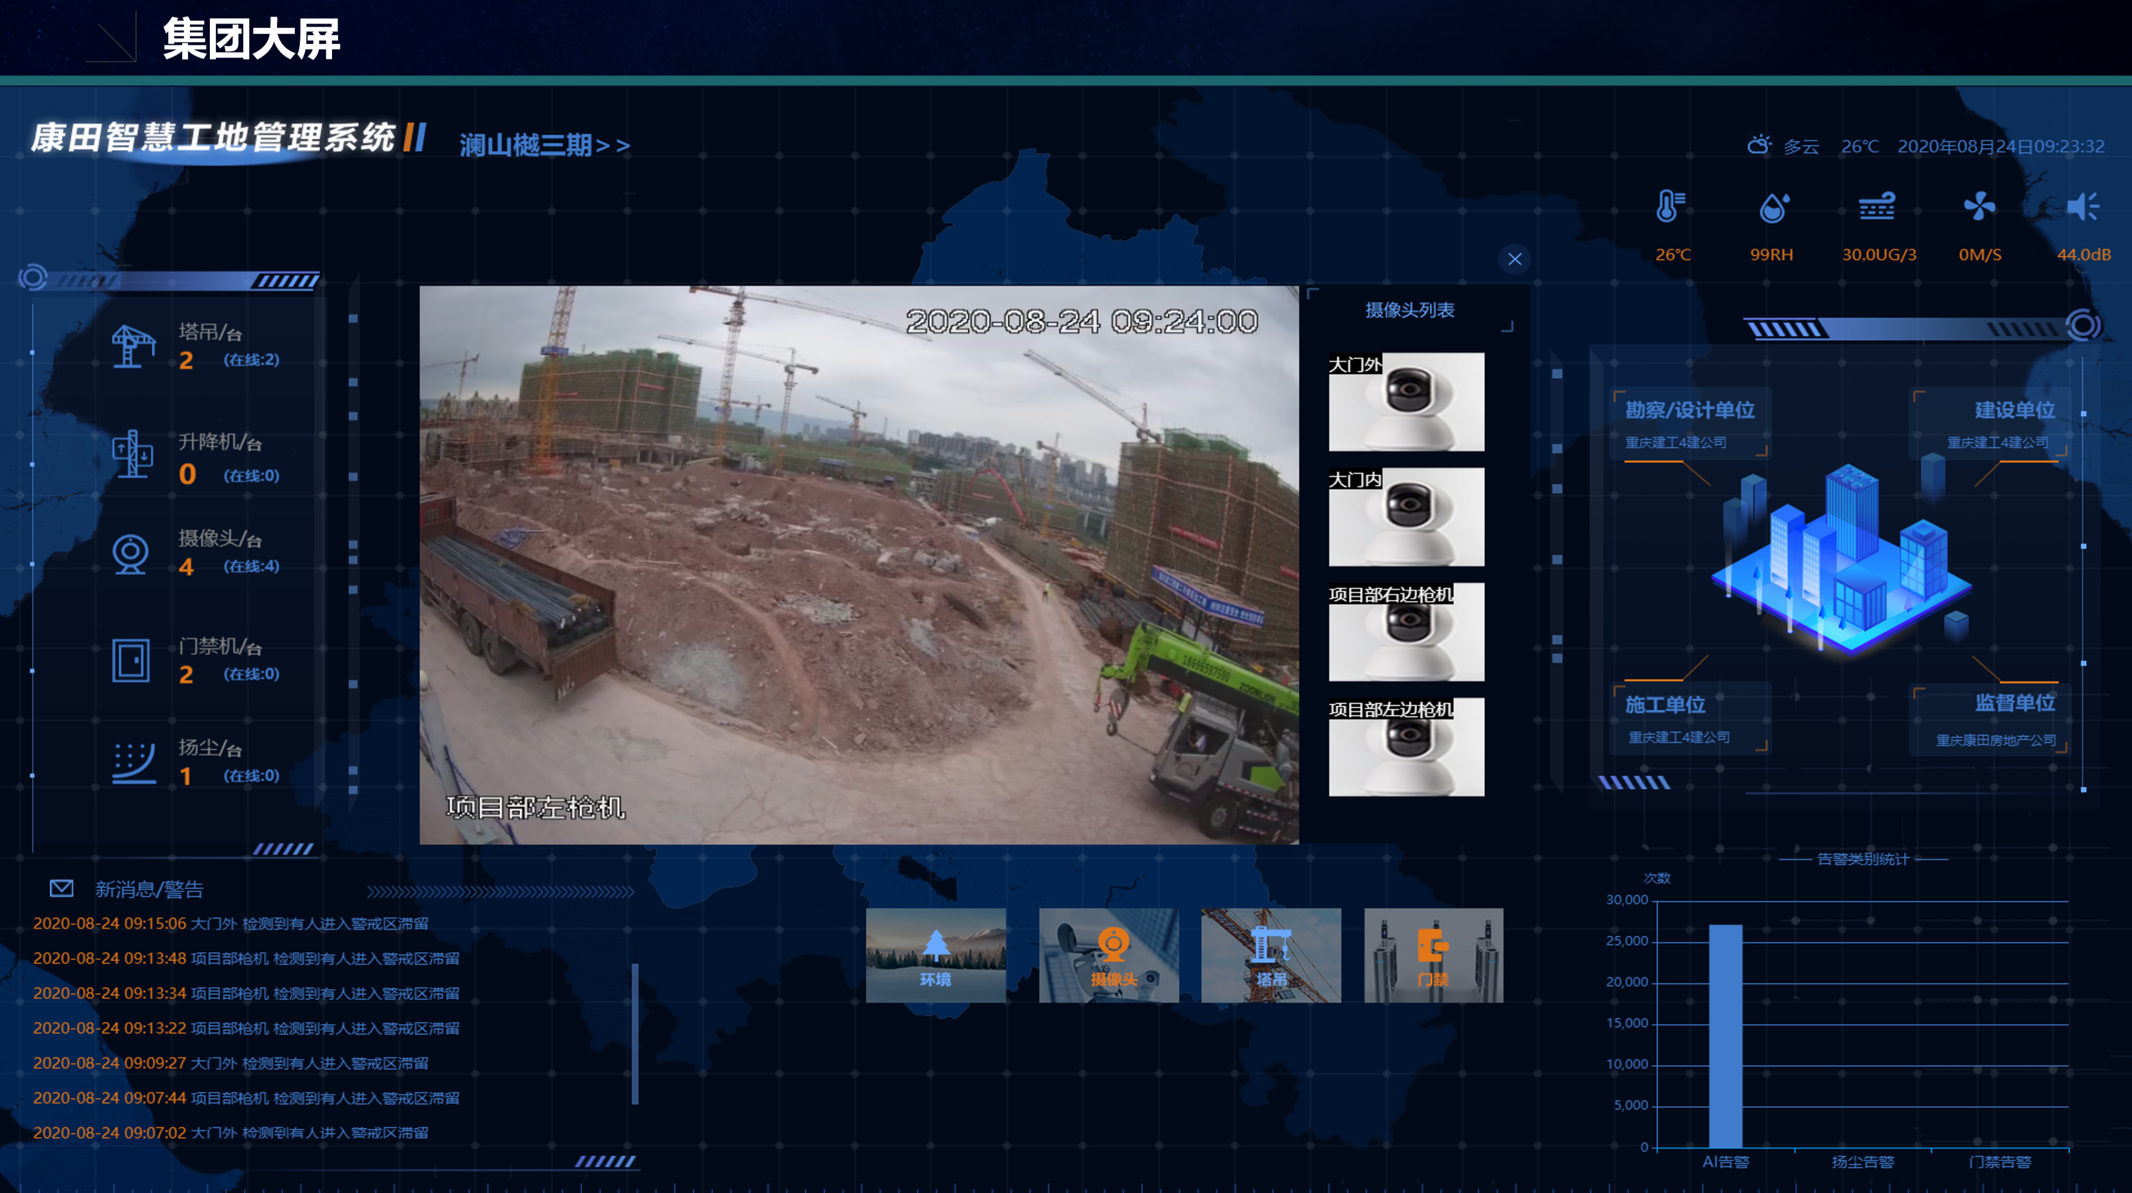Click the access control (门禁机) door icon

(x=131, y=660)
